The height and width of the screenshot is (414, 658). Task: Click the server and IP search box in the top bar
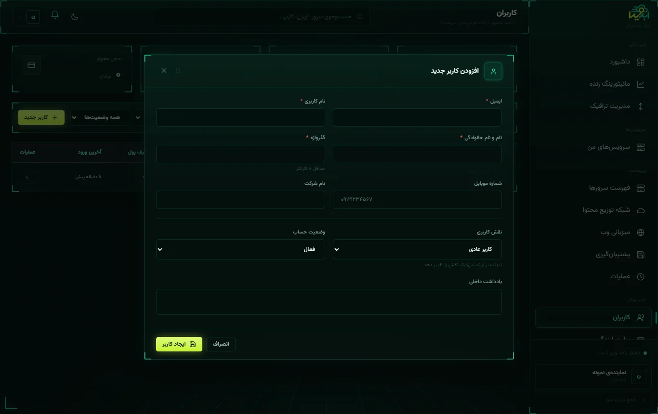click(262, 17)
